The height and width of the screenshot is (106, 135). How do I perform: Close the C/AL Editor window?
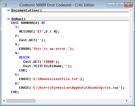pos(128,5)
